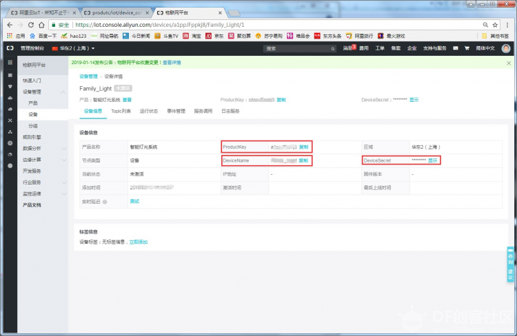Open the hao123 bookmark
517x336 pixels.
click(x=74, y=36)
